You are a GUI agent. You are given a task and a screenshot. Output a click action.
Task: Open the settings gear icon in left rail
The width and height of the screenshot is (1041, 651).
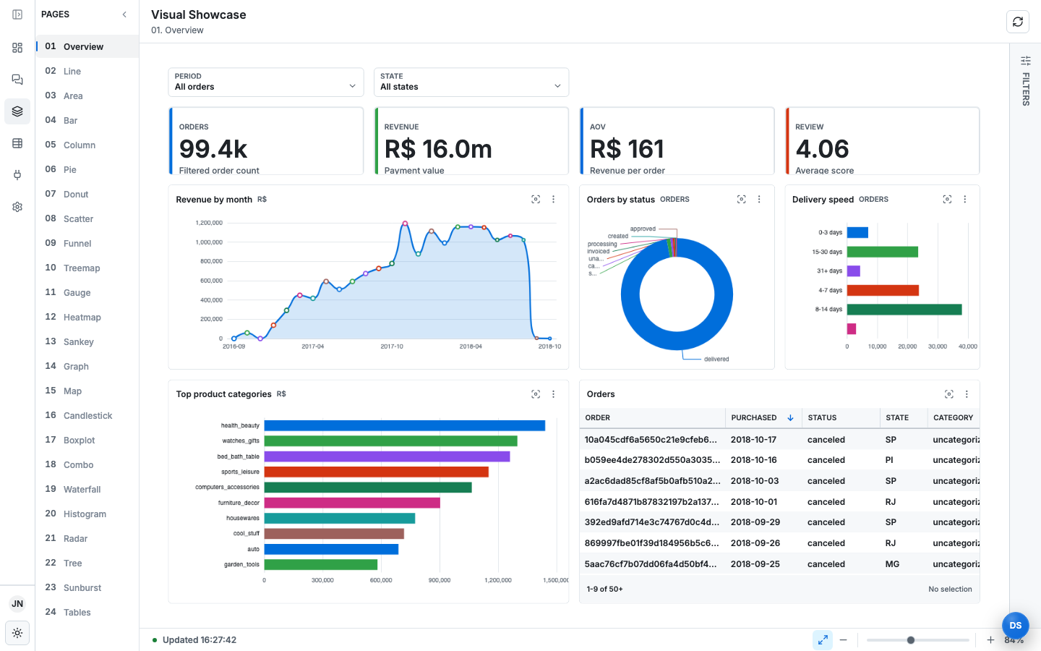pyautogui.click(x=17, y=207)
